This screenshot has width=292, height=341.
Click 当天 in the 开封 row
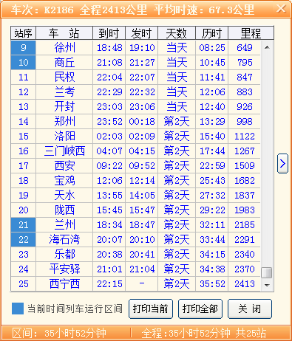click(177, 107)
